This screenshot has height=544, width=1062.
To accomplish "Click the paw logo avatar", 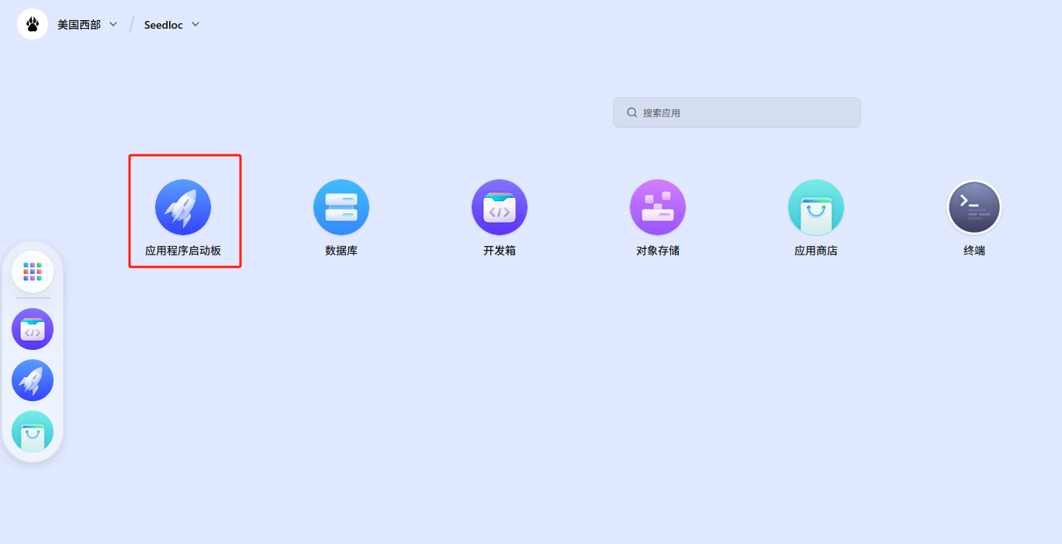I will point(33,25).
